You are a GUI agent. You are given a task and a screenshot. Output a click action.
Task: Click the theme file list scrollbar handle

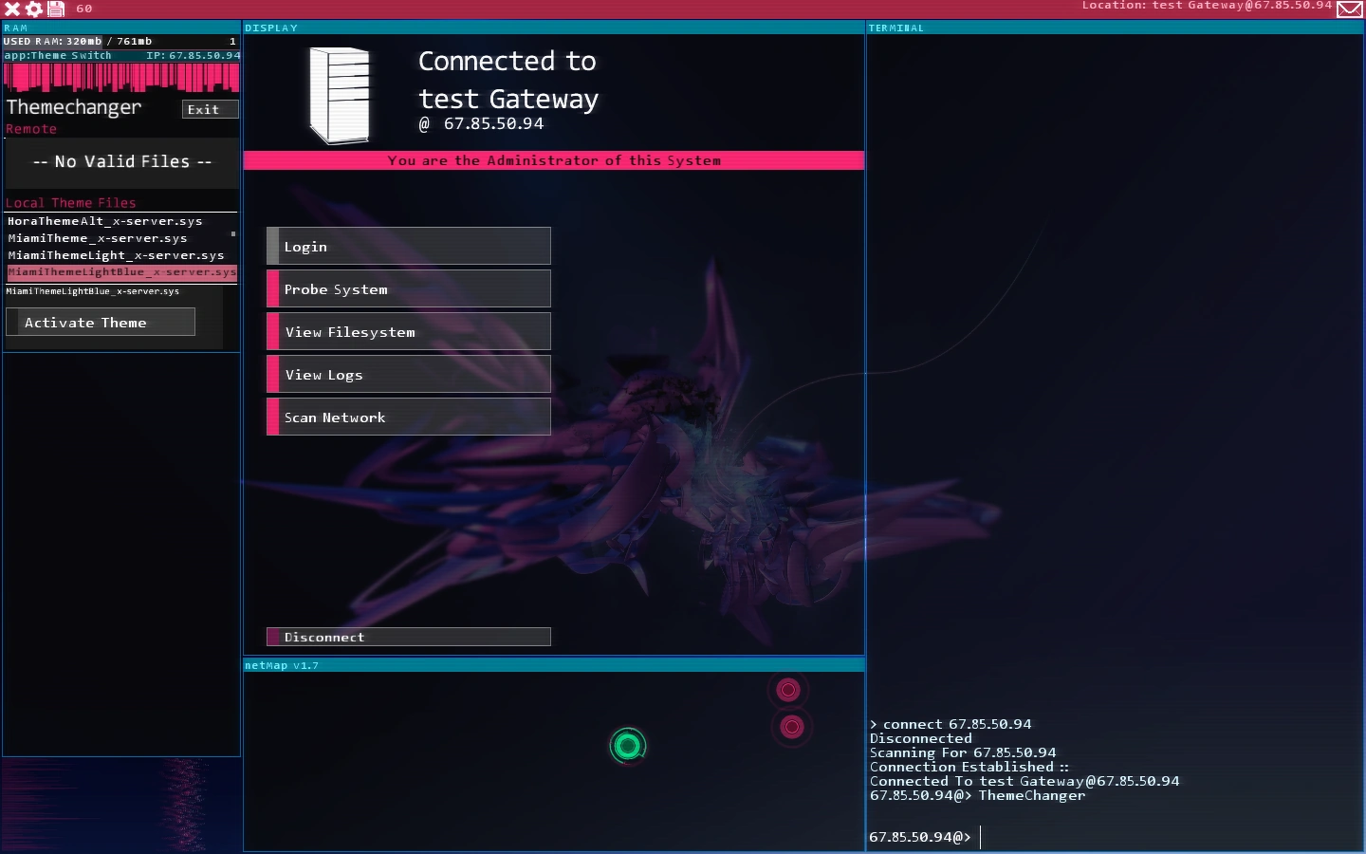click(233, 233)
